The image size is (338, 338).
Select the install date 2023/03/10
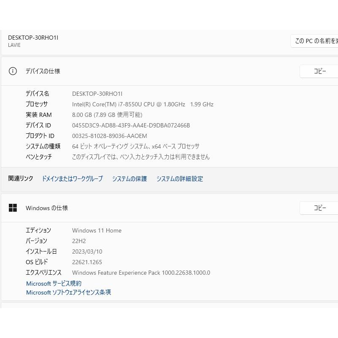[x=87, y=251]
